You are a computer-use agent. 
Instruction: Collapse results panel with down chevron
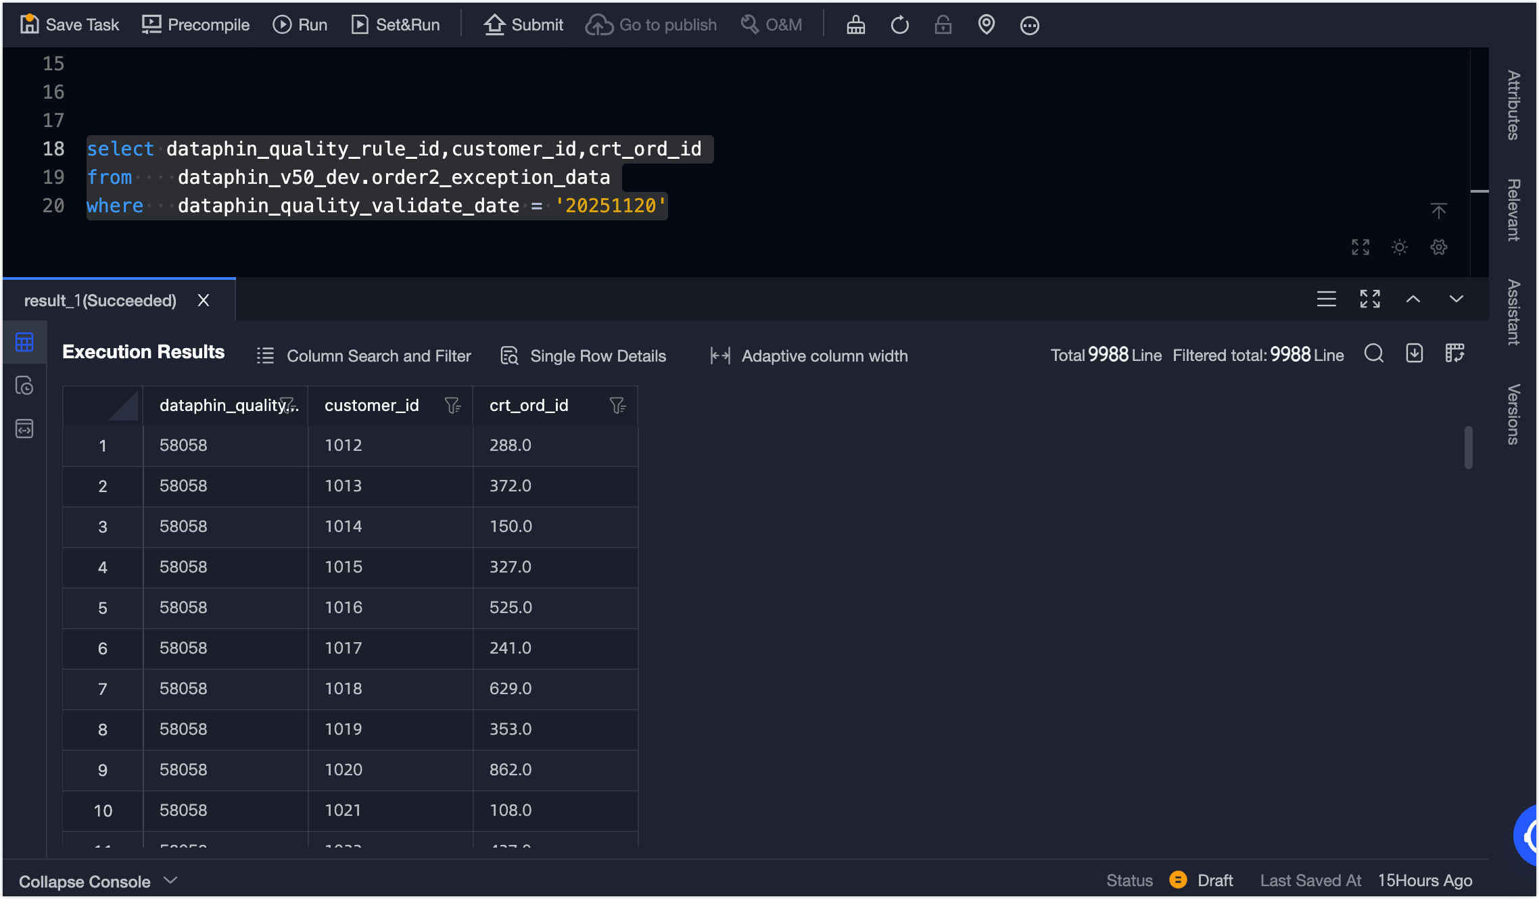1457,299
